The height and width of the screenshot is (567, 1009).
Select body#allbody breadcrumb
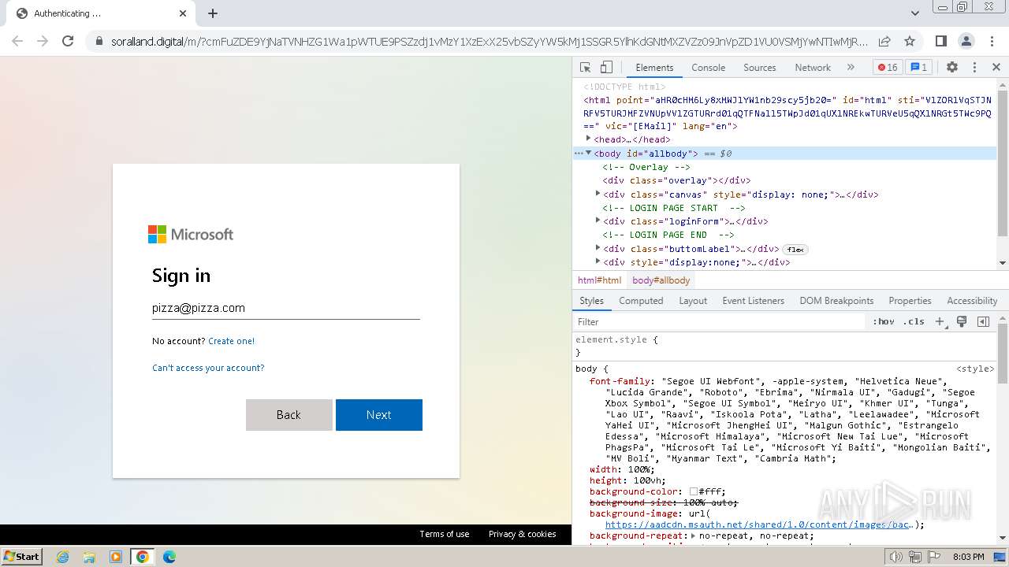pyautogui.click(x=661, y=280)
